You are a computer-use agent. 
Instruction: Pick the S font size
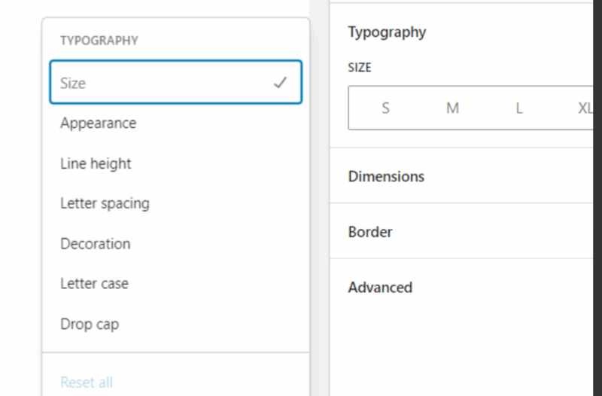click(x=385, y=108)
